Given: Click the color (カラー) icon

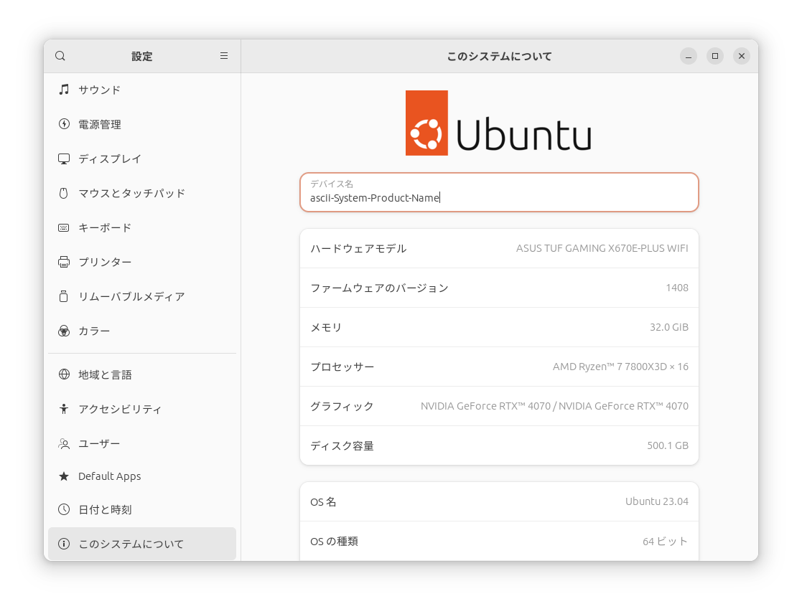Looking at the screenshot, I should [x=64, y=331].
